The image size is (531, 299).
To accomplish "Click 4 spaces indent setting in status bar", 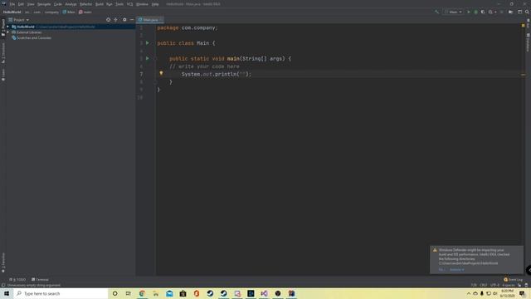I will point(509,285).
